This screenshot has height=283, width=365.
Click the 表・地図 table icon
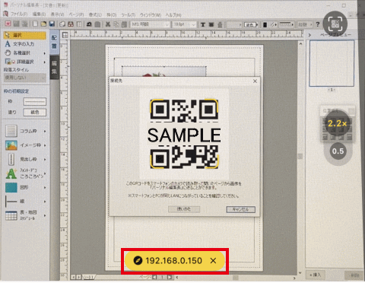click(11, 215)
